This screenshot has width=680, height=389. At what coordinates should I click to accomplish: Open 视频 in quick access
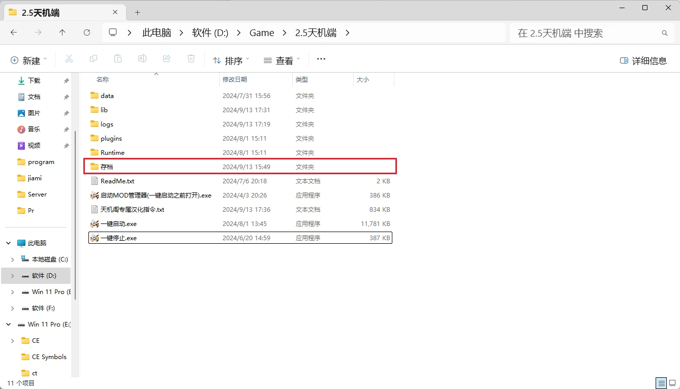(x=34, y=146)
